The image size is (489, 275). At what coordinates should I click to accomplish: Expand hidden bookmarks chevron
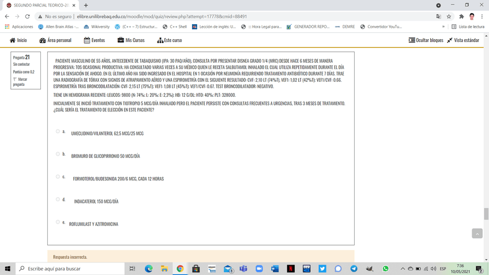point(443,27)
